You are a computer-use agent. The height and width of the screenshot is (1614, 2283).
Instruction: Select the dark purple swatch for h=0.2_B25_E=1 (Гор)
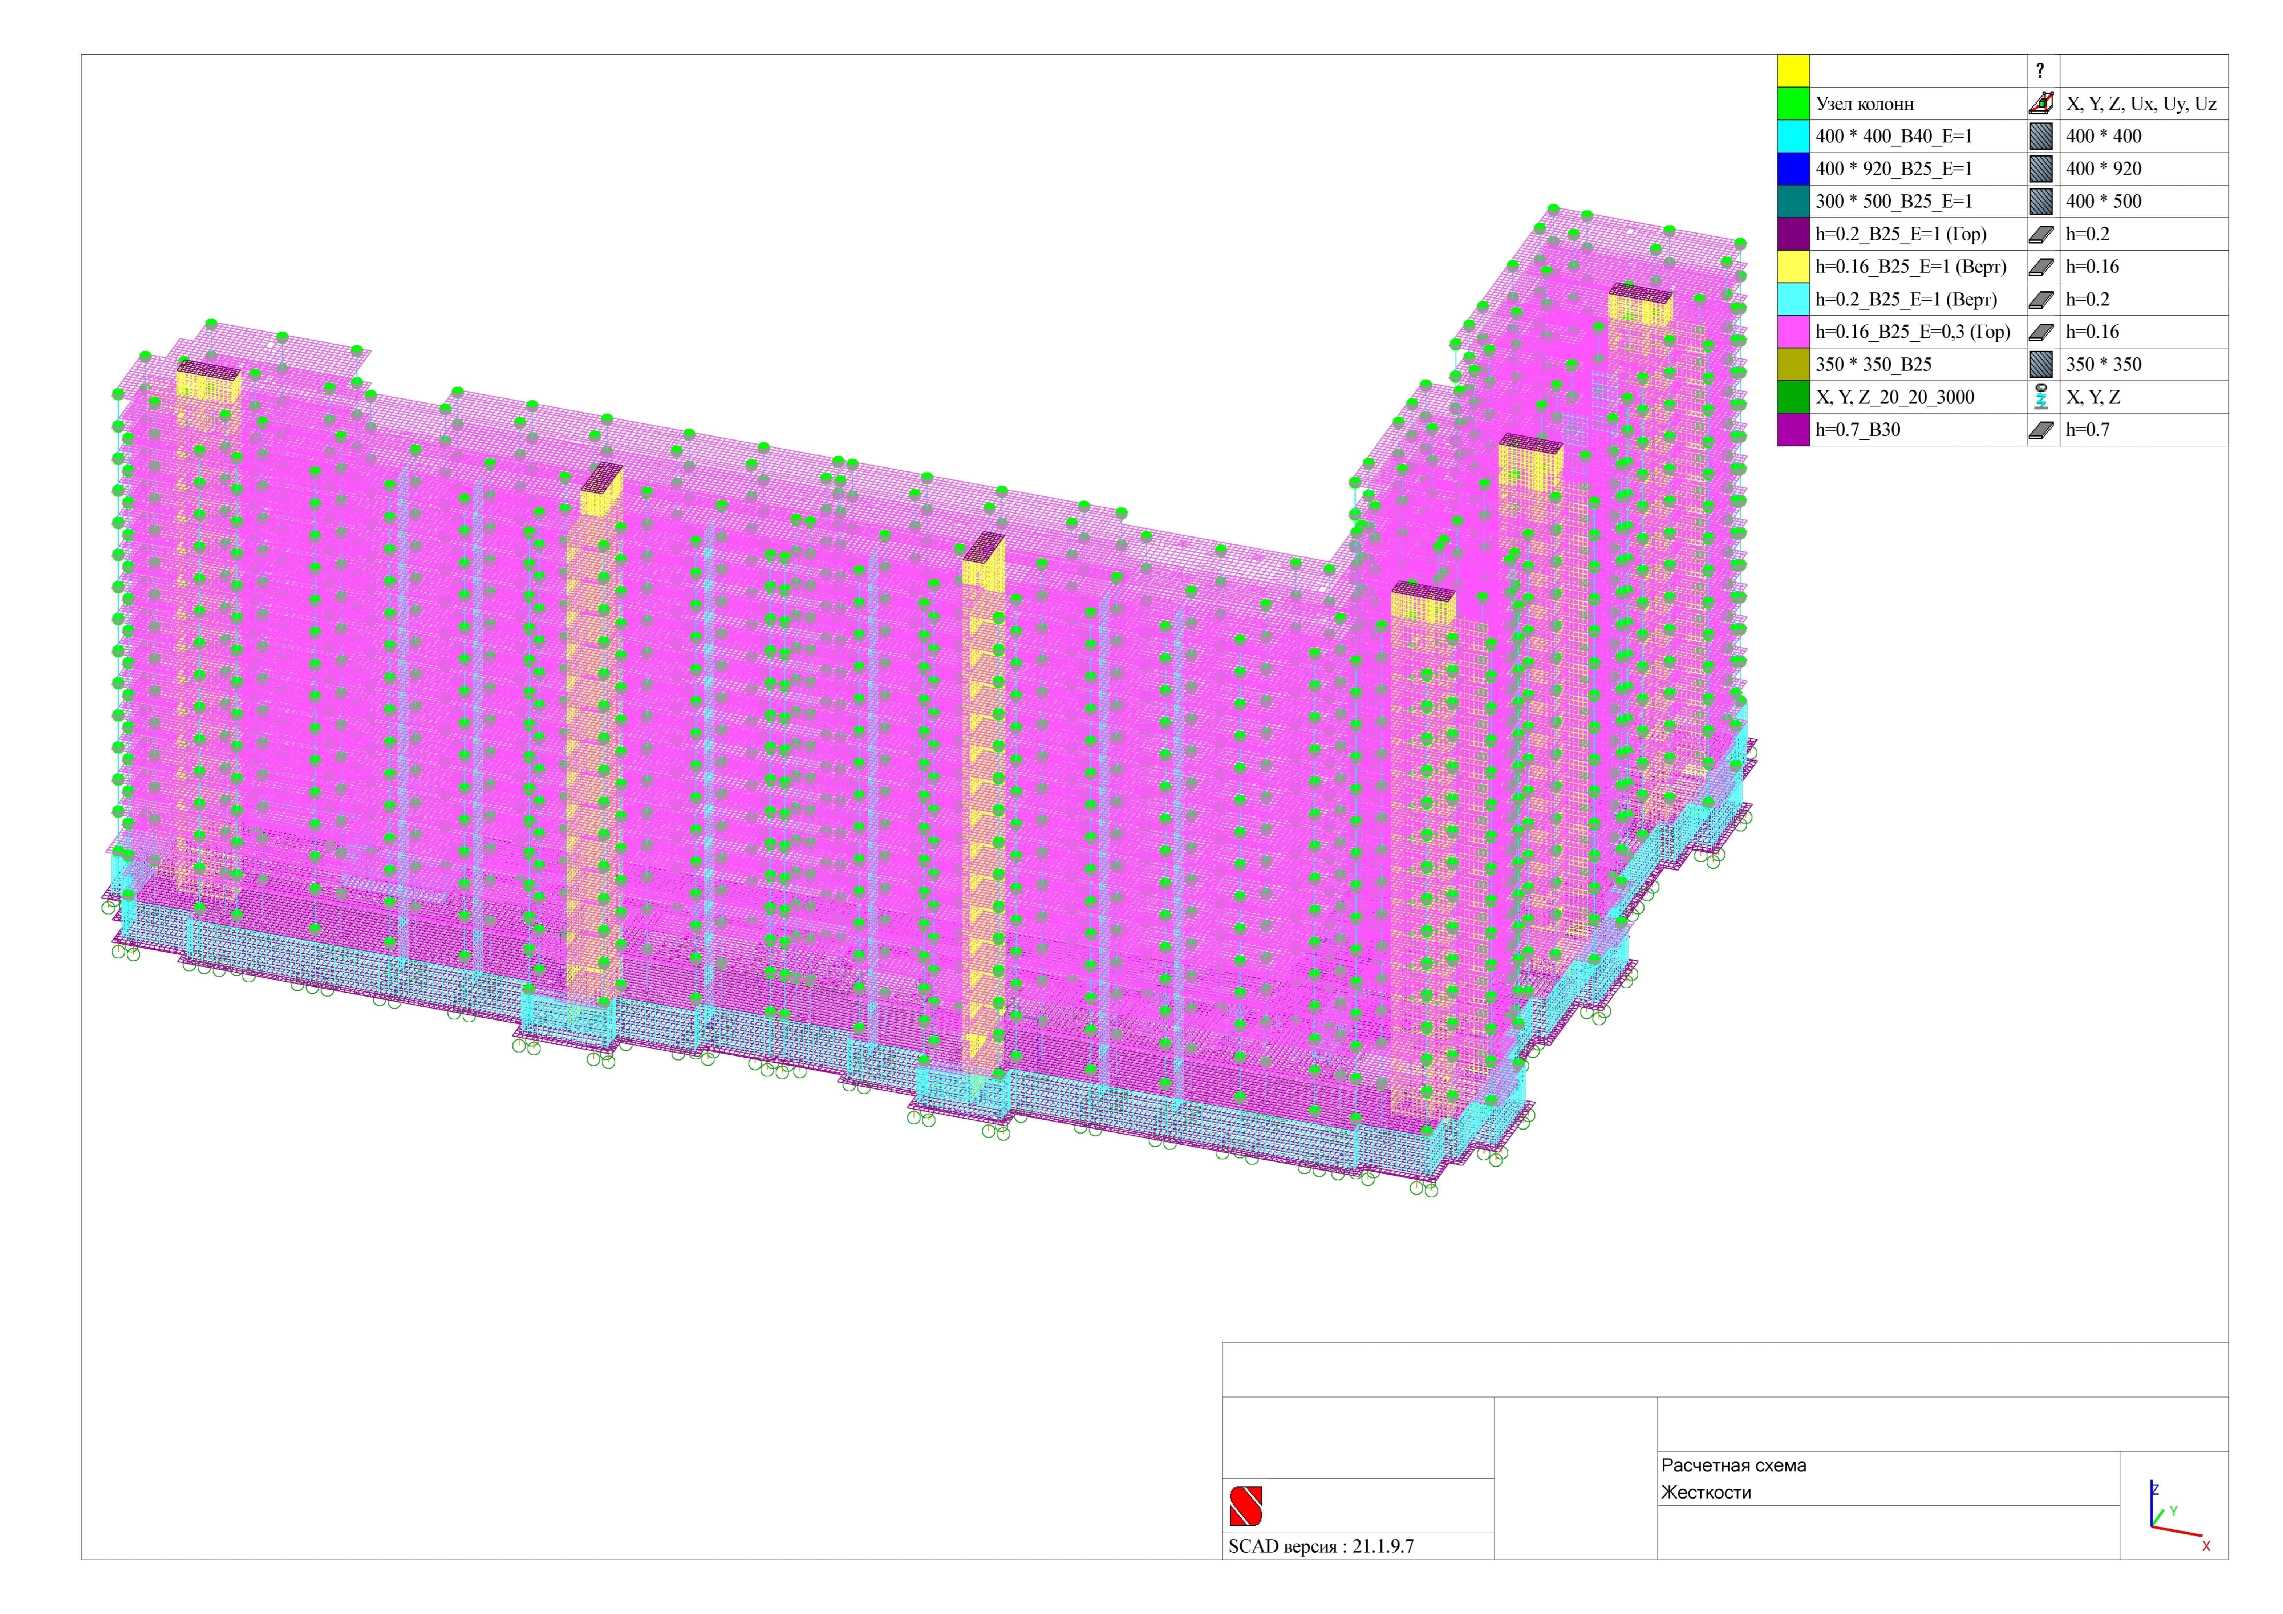point(1794,234)
